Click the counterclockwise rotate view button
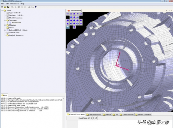This screenshot has width=173, height=128. coord(71,23)
